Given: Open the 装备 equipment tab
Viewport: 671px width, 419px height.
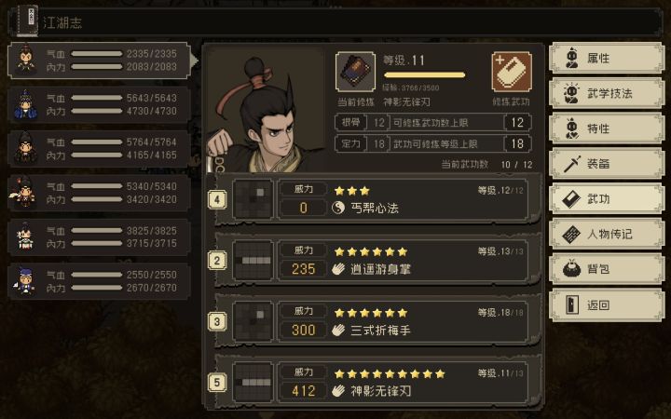Looking at the screenshot, I should tap(607, 164).
